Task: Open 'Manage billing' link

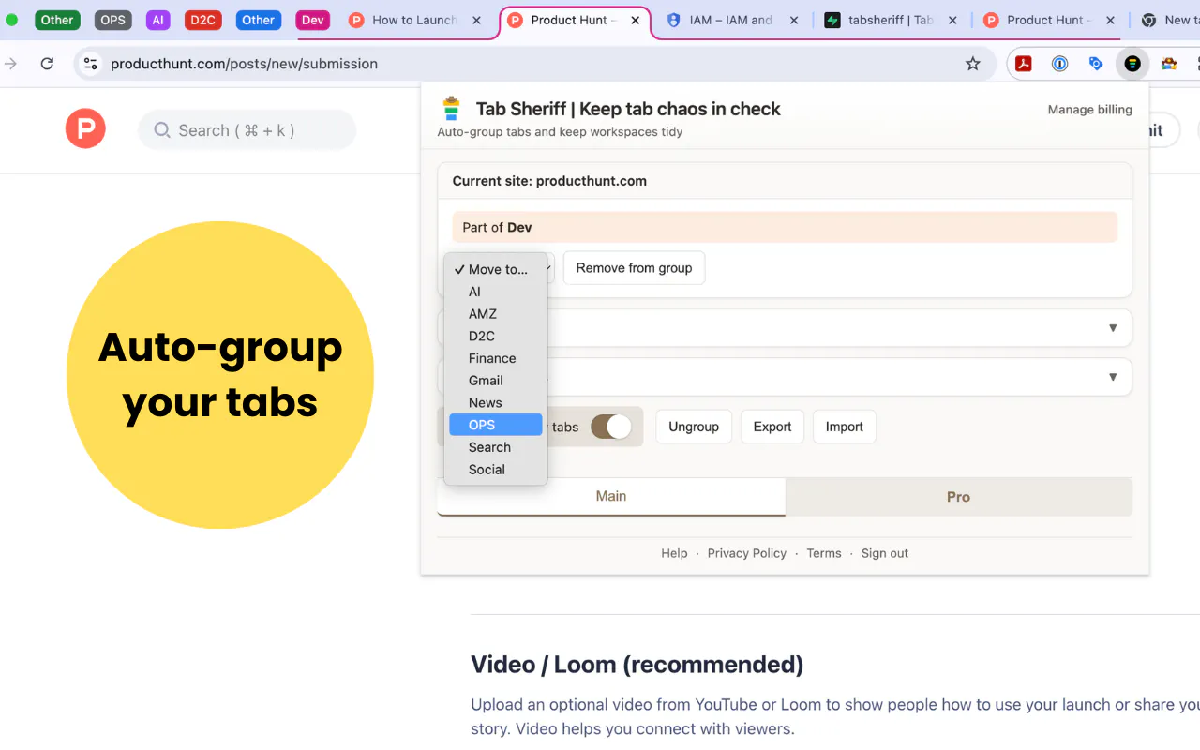Action: coord(1089,110)
